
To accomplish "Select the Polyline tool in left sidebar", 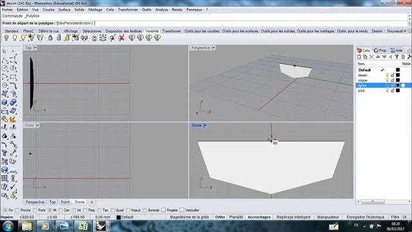I will [5, 60].
